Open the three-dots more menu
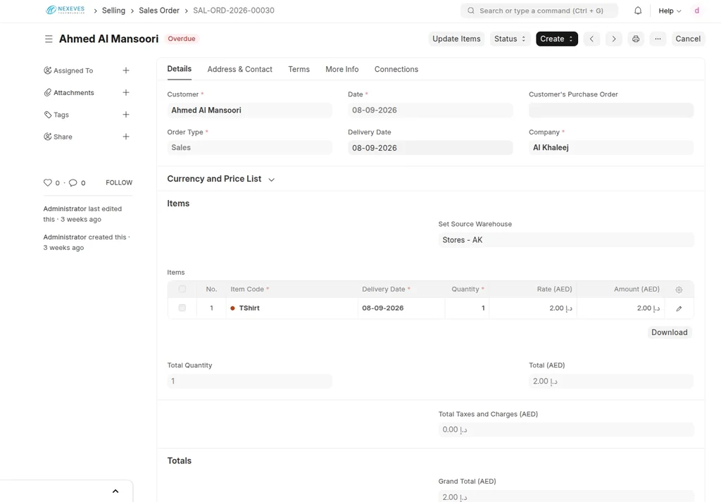721x502 pixels. [x=658, y=39]
